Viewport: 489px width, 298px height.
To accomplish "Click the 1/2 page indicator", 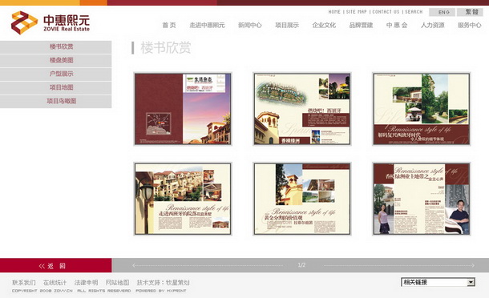I will click(301, 265).
